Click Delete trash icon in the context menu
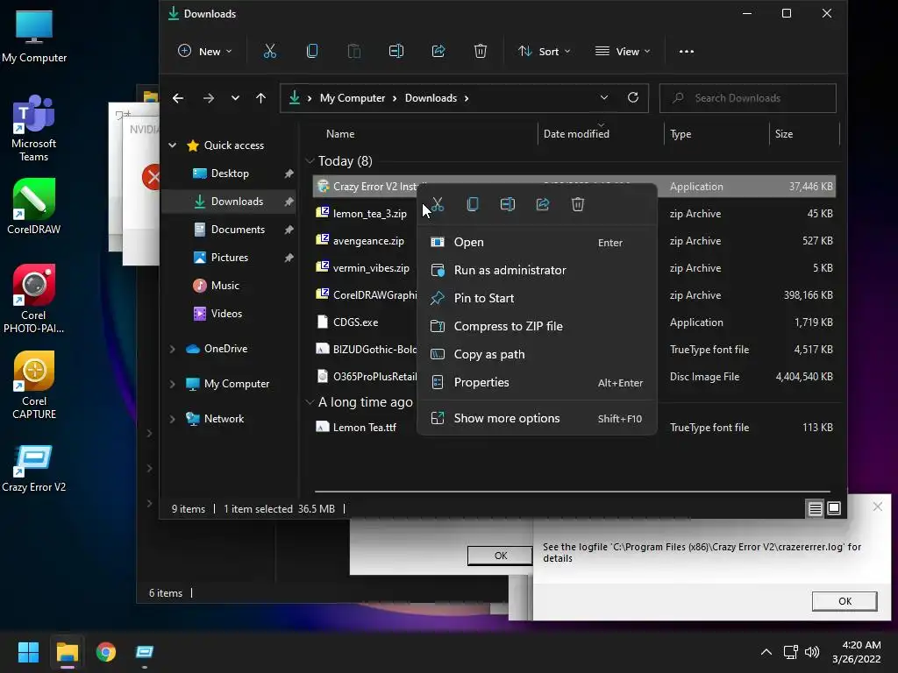 578,204
